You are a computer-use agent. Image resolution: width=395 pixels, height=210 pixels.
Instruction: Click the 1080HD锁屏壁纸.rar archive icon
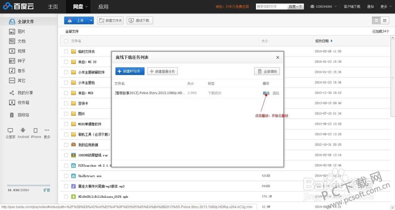(x=73, y=155)
